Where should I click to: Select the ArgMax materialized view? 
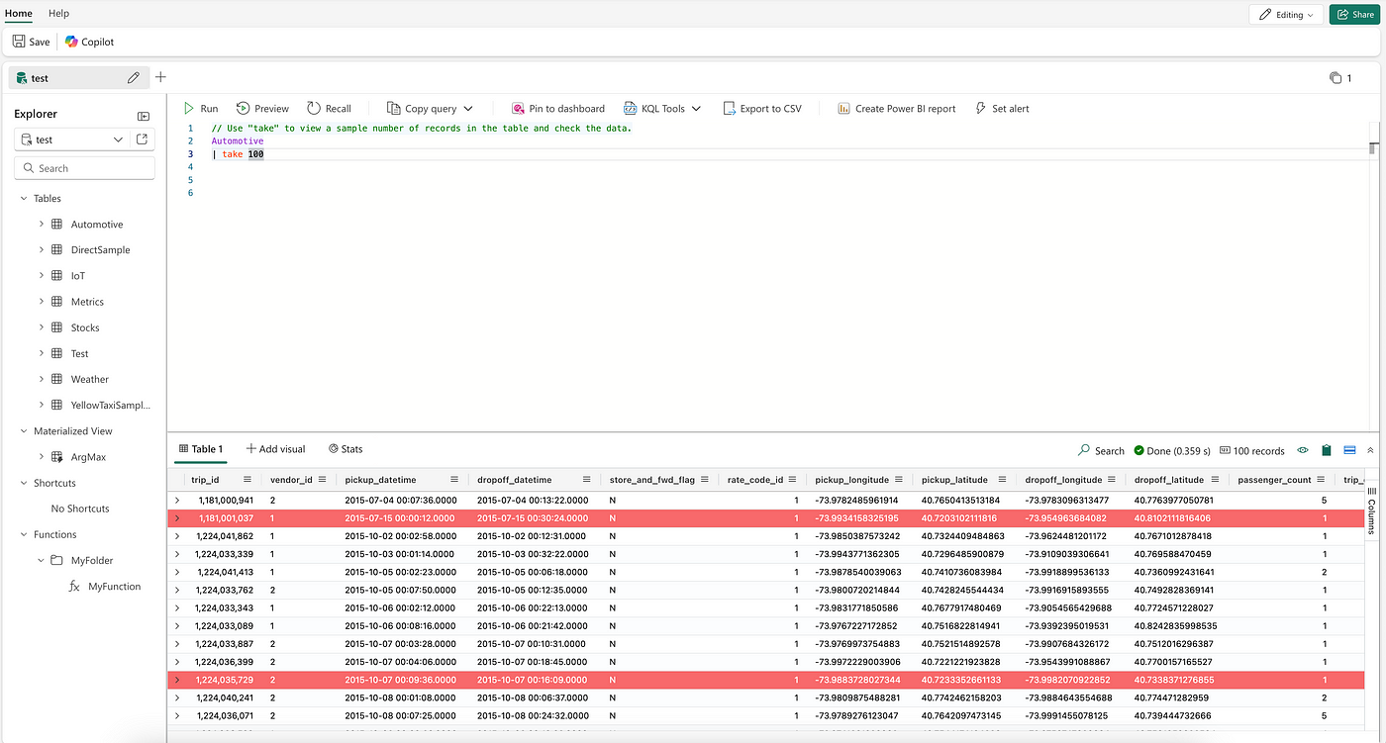(88, 457)
